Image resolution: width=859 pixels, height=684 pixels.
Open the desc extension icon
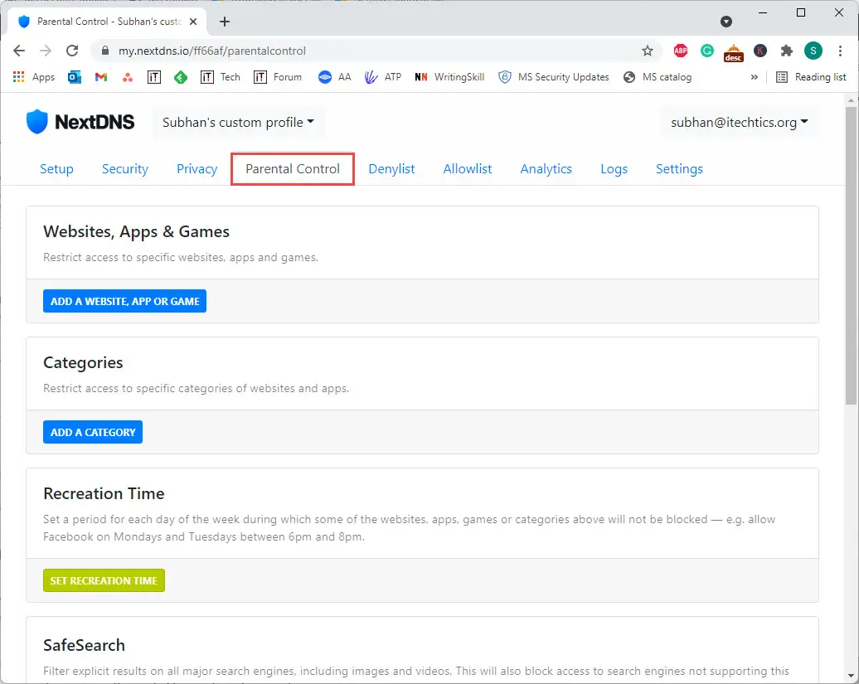pyautogui.click(x=734, y=53)
